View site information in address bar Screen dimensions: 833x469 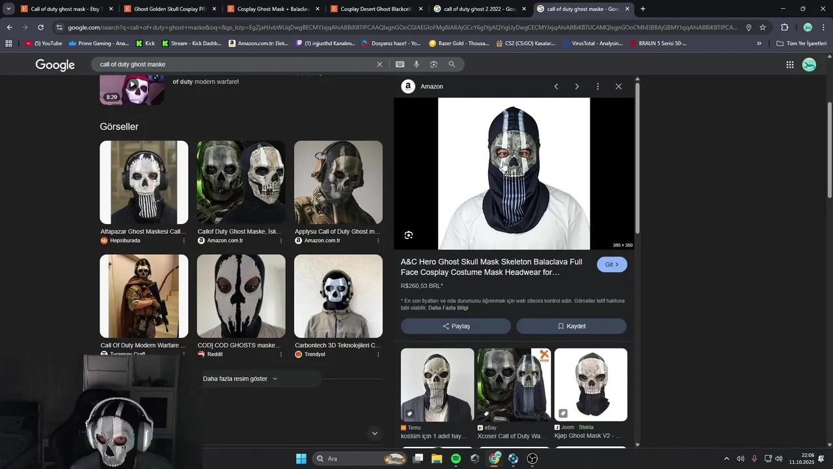[59, 27]
